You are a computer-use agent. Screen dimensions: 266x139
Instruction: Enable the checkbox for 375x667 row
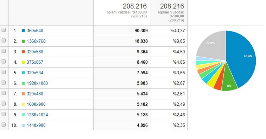(4, 62)
